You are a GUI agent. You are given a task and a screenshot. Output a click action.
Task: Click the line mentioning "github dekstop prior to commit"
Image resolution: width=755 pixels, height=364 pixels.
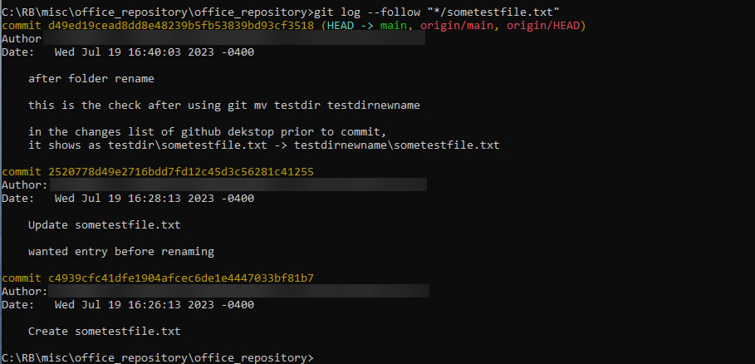pos(208,132)
